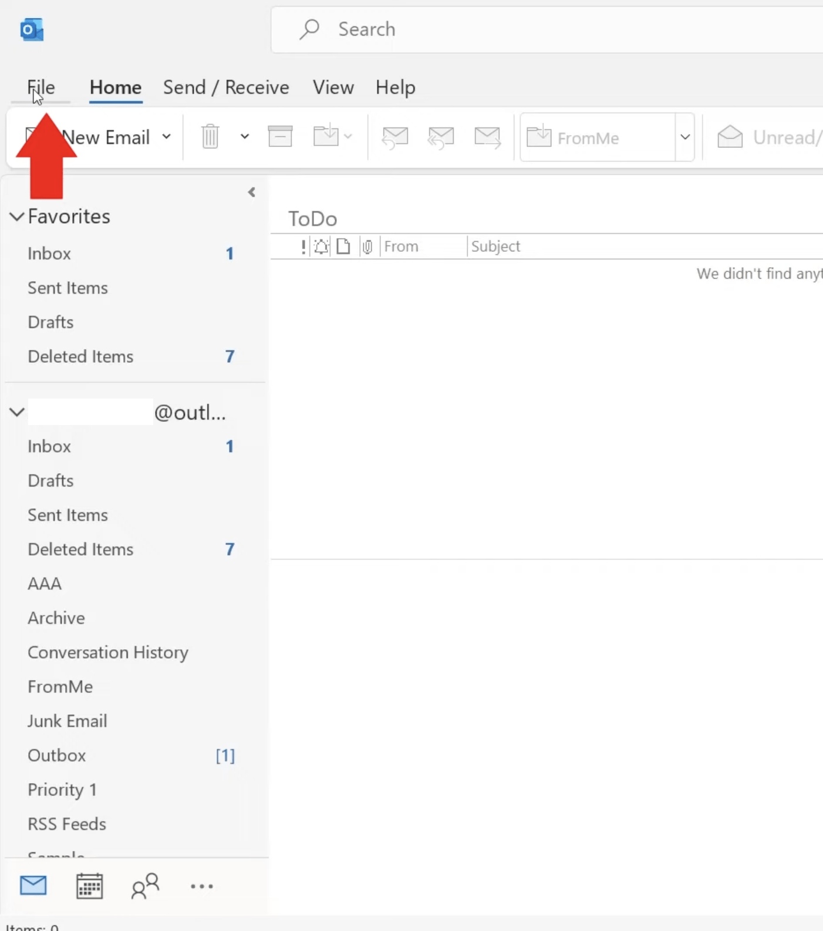Sort by Icon page column header
This screenshot has height=931, width=823.
click(343, 247)
